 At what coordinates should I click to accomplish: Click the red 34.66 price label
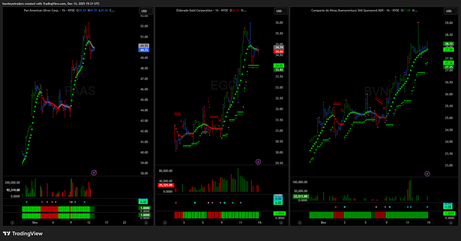(x=279, y=52)
